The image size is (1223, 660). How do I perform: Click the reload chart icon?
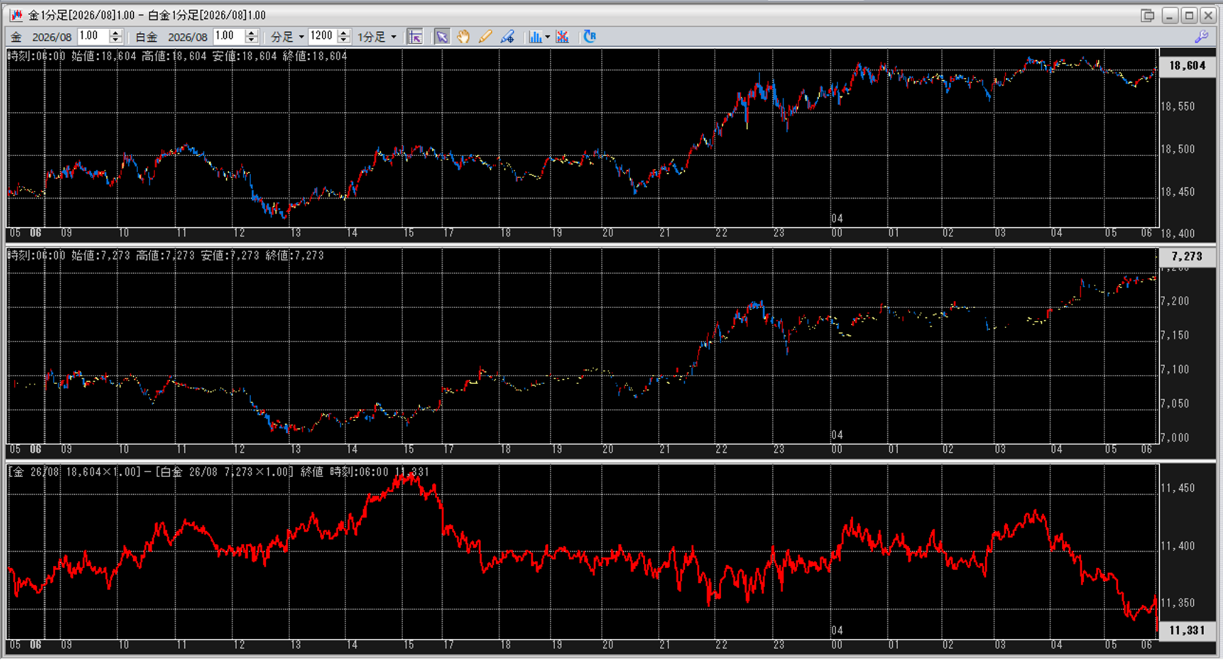589,37
